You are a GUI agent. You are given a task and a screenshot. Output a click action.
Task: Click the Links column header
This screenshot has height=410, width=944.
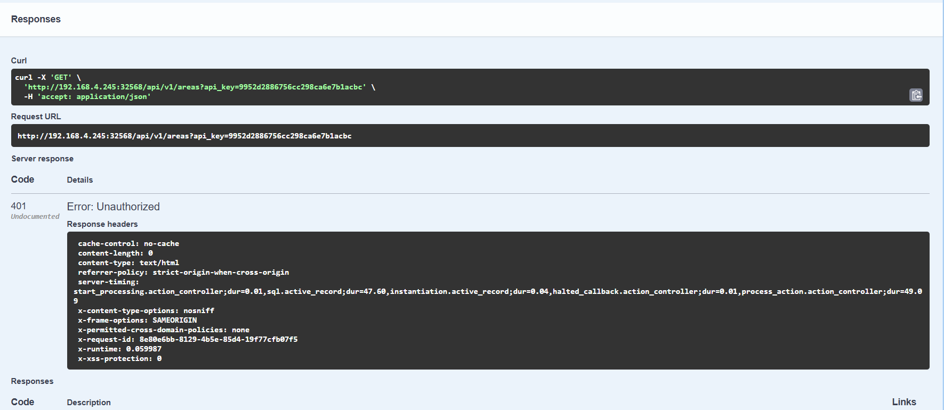[904, 402]
